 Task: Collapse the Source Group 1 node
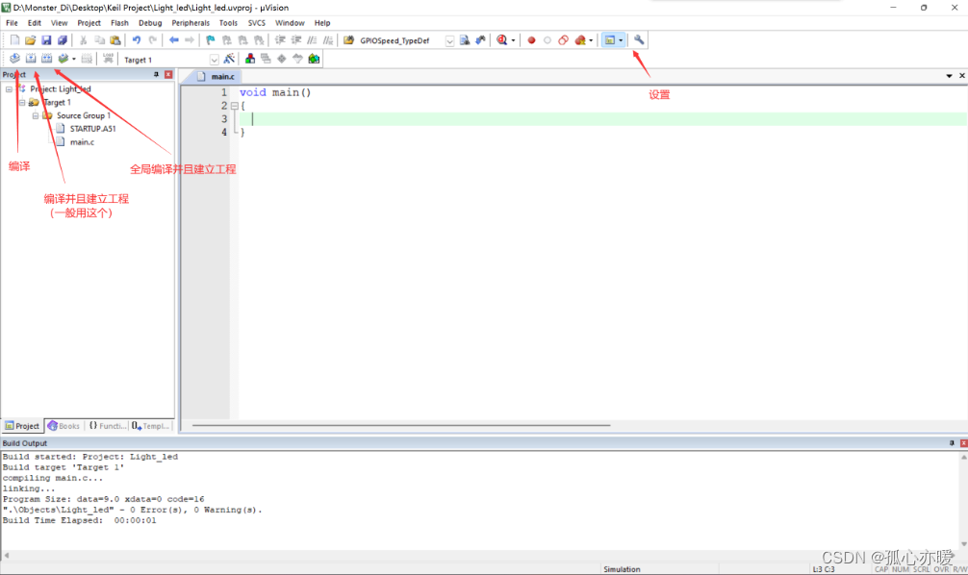pos(36,115)
